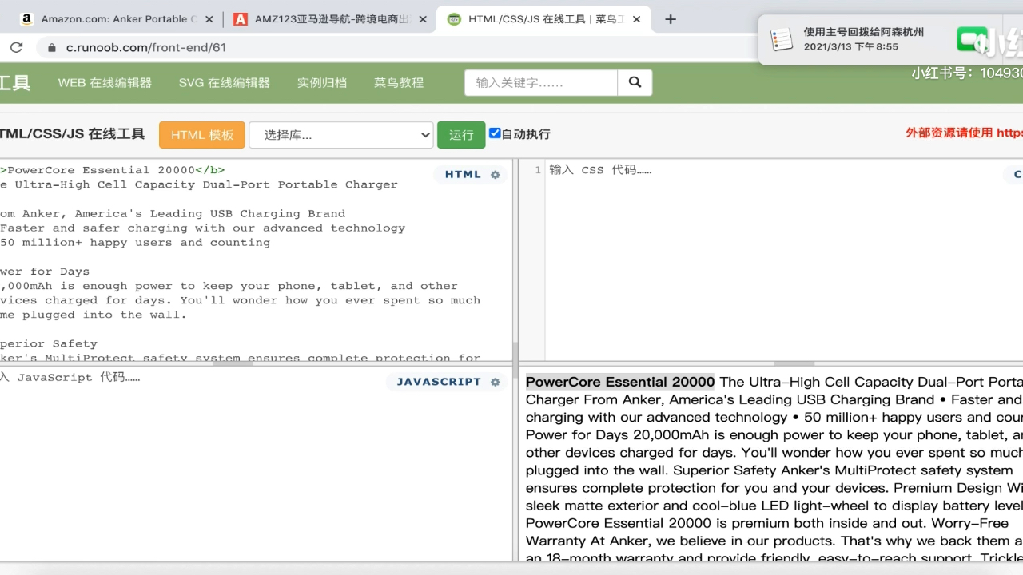The height and width of the screenshot is (575, 1023).
Task: Toggle the 自动执行 checkbox
Action: tap(495, 133)
